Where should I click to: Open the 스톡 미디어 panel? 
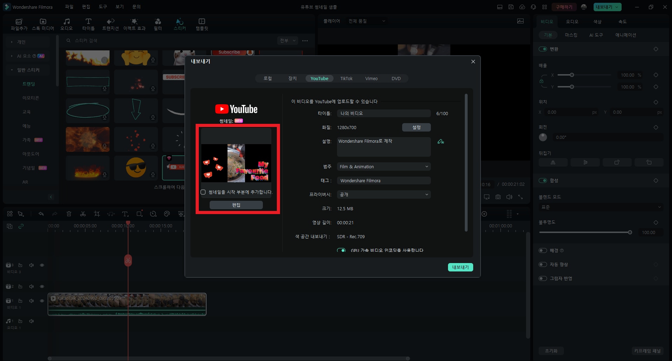coord(43,24)
